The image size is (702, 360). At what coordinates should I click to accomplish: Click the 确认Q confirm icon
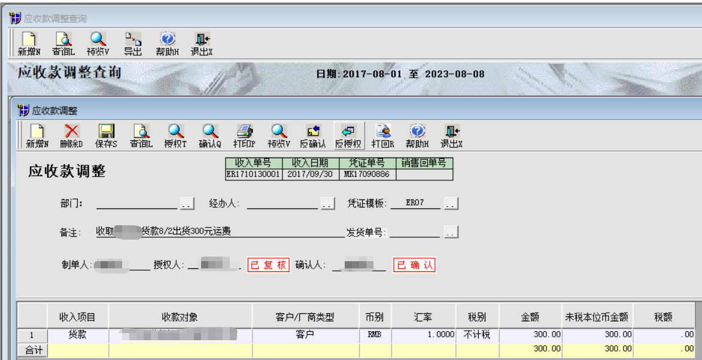[x=210, y=137]
